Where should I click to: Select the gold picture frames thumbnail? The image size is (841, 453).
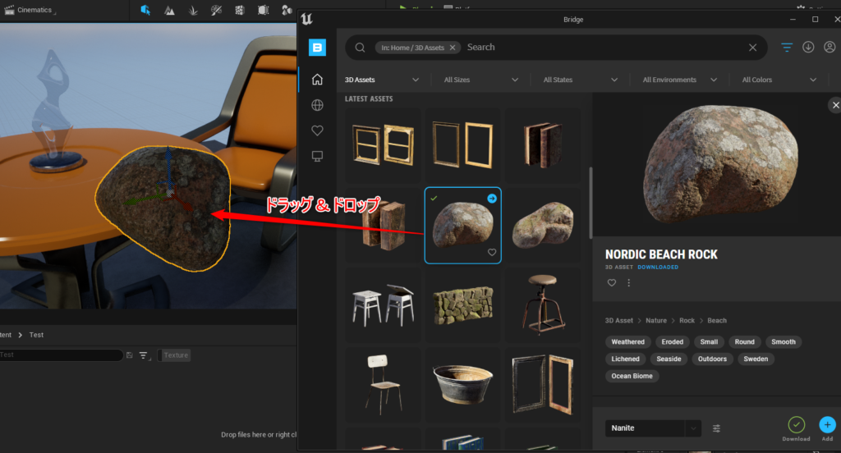[463, 145]
